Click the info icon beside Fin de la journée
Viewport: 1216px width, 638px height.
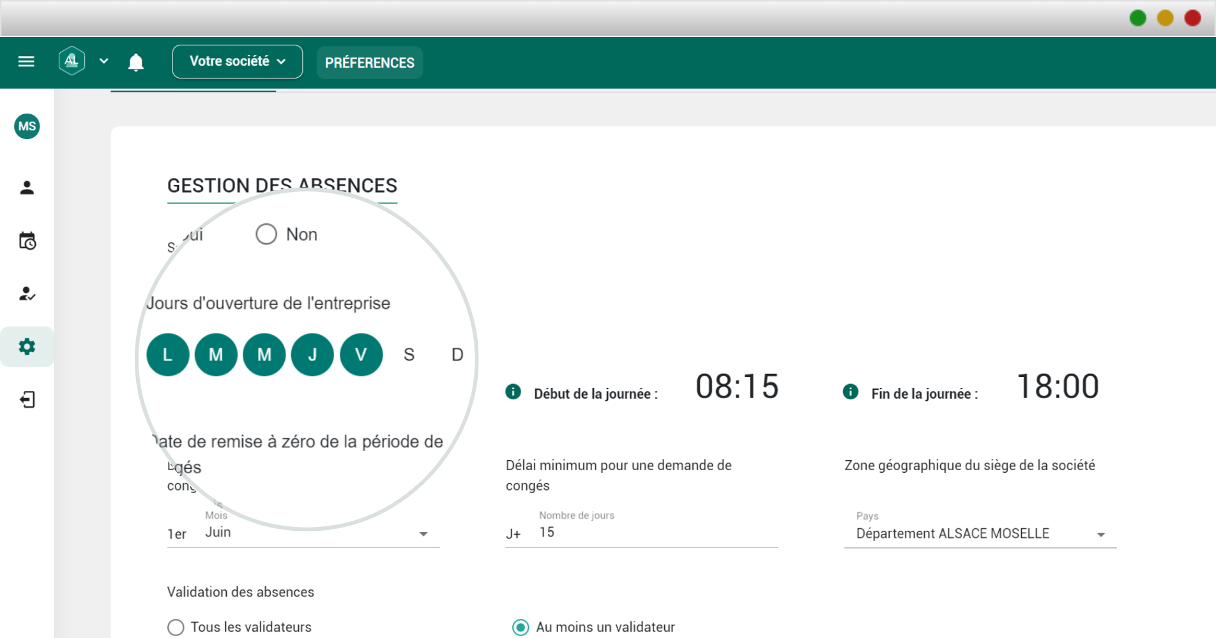[x=850, y=392]
